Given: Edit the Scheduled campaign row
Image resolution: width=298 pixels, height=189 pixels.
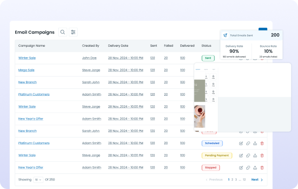Looking at the screenshot, I should point(241,143).
